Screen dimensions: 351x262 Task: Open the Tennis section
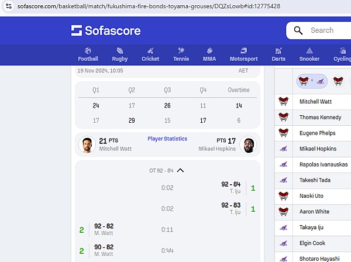181,54
